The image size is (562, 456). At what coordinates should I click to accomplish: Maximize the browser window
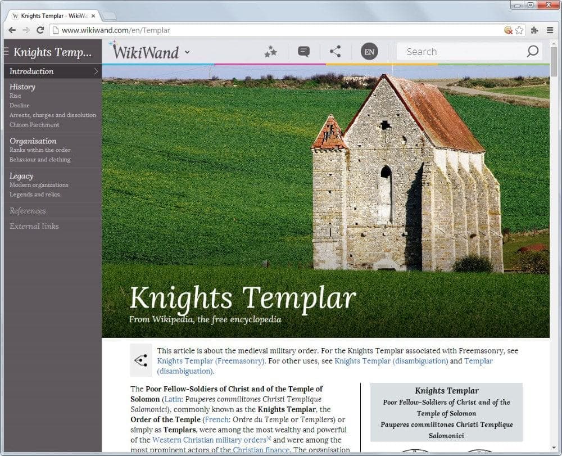point(531,5)
